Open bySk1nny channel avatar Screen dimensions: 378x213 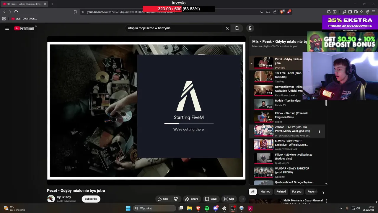tap(51, 199)
